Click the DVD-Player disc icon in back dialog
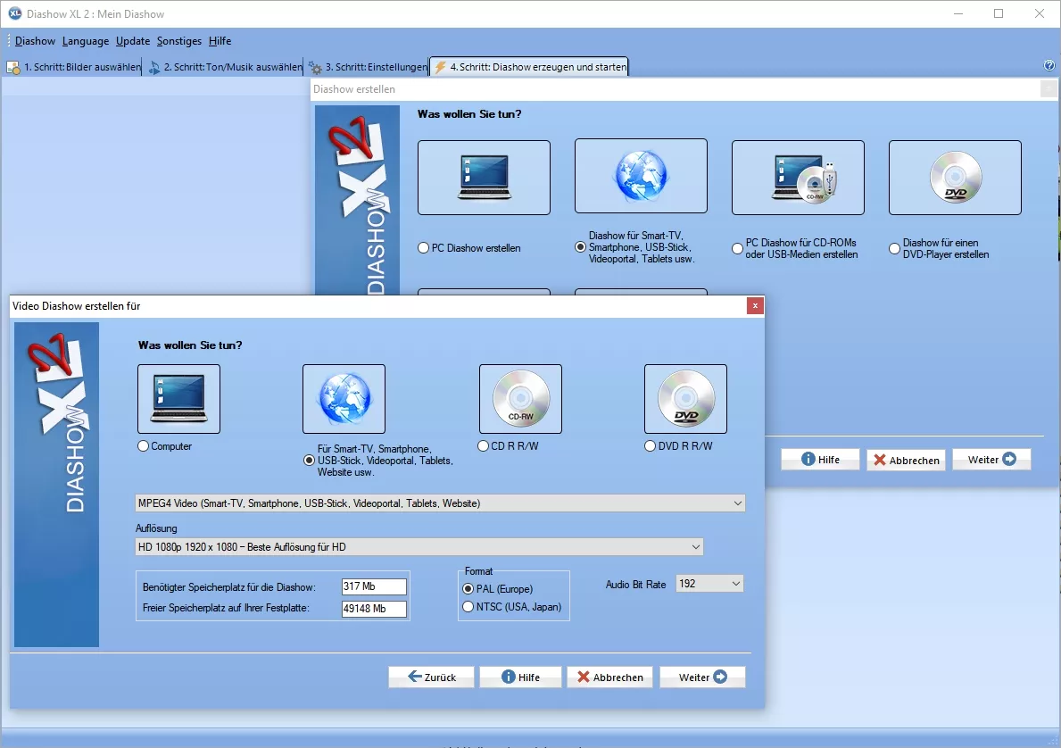The height and width of the screenshot is (748, 1061). tap(955, 178)
